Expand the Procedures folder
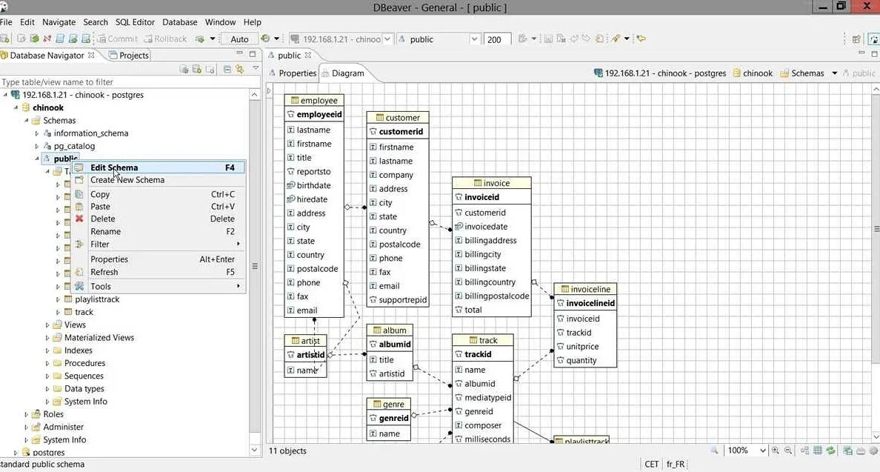This screenshot has height=472, width=880. coord(47,364)
